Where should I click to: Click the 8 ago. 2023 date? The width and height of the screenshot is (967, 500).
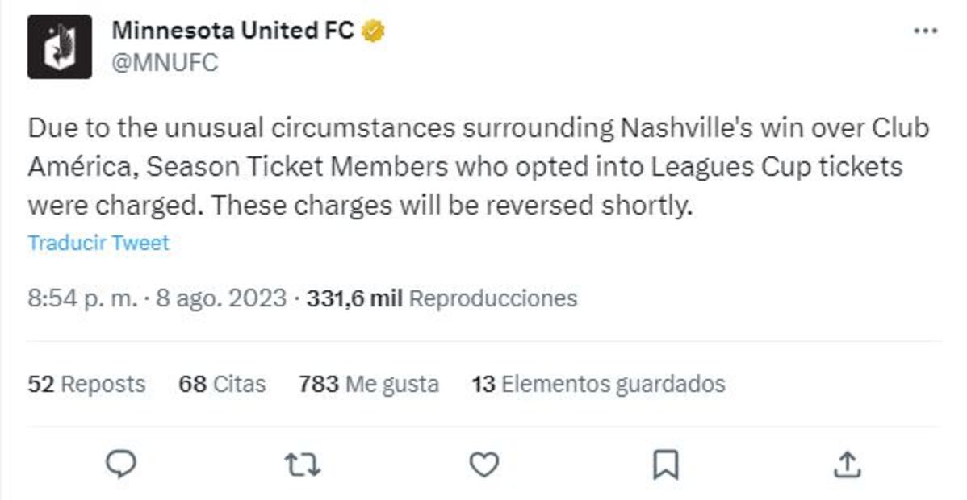tap(221, 299)
